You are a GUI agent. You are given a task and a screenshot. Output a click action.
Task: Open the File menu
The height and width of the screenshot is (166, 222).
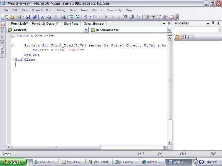coord(6,10)
